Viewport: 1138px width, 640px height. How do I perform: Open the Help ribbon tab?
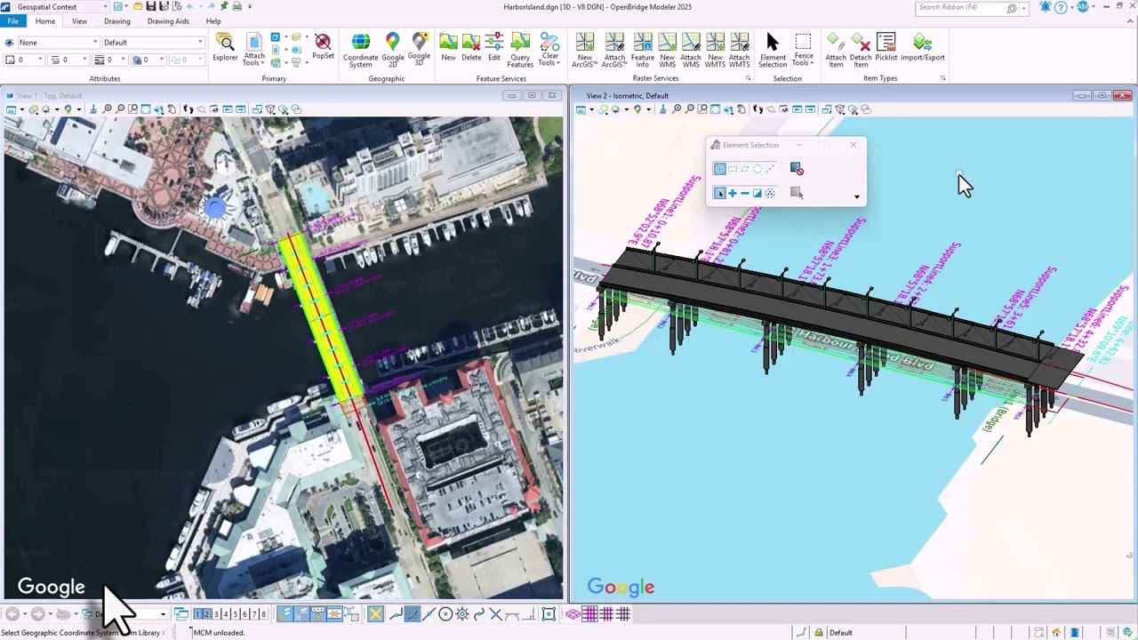pos(213,21)
